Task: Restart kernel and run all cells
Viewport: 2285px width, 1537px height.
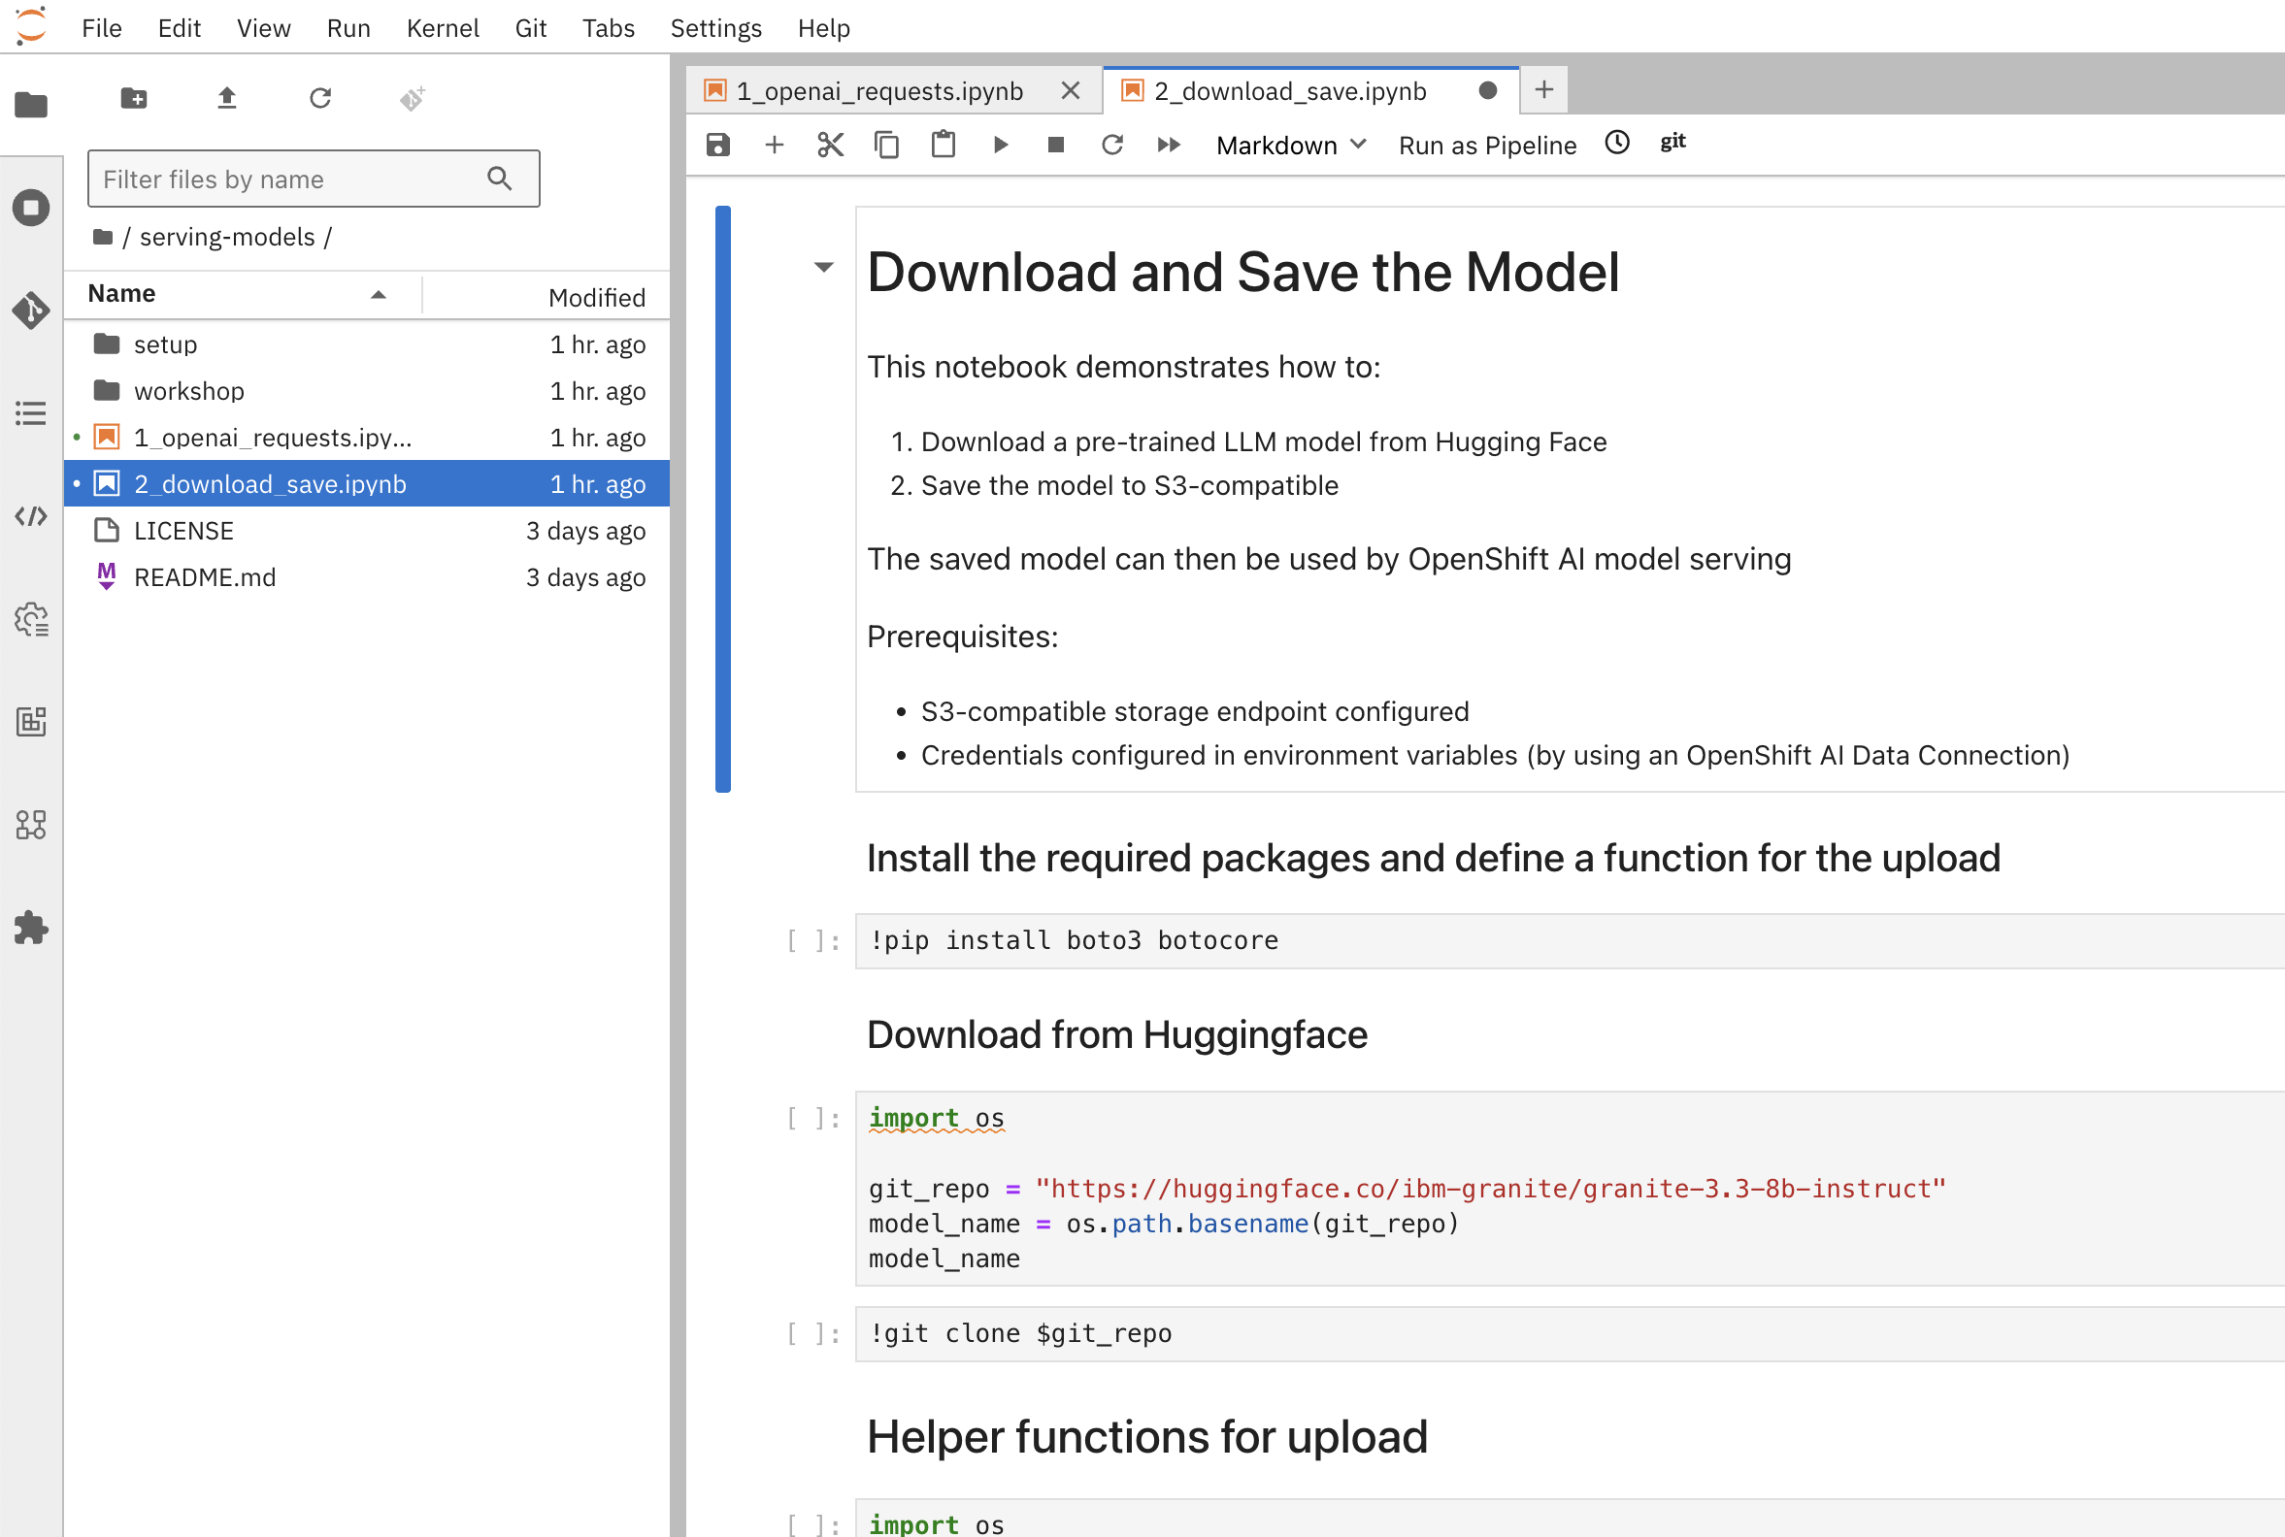Action: pyautogui.click(x=1169, y=146)
